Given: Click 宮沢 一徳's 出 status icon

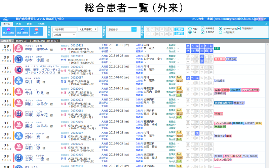Looking at the screenshot, I should [18, 157].
